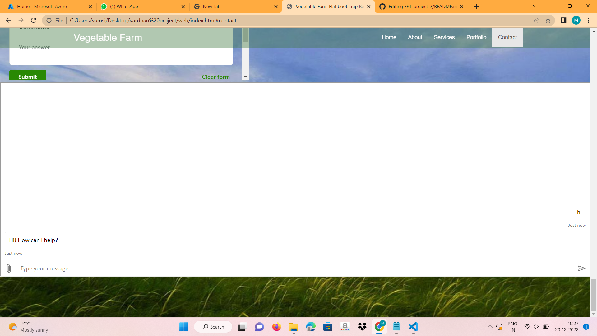Focus the Type your message field
Image resolution: width=597 pixels, height=336 pixels.
click(x=295, y=268)
